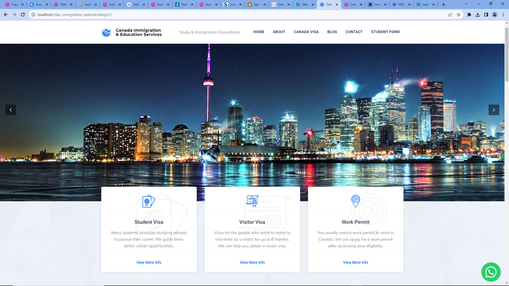
Task: Navigate to STUDENT FORM menu item
Action: click(385, 32)
